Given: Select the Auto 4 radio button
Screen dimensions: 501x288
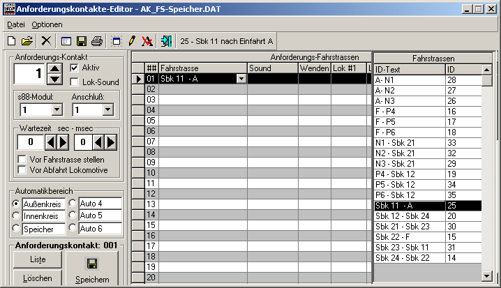Looking at the screenshot, I should tap(73, 203).
